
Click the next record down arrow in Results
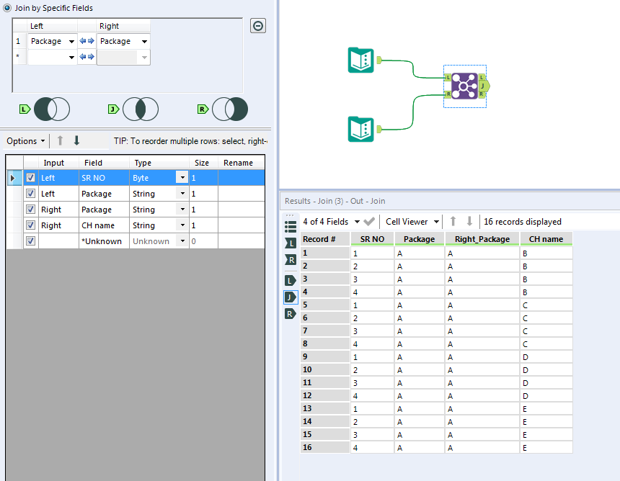tap(469, 221)
